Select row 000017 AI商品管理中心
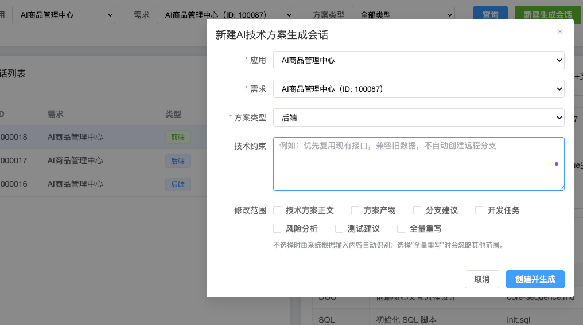The image size is (583, 325). click(103, 161)
